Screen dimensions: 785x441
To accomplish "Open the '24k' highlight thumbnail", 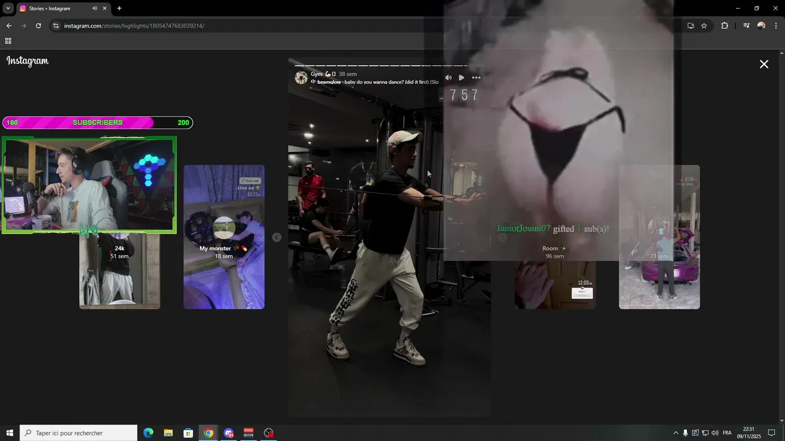I will (120, 271).
